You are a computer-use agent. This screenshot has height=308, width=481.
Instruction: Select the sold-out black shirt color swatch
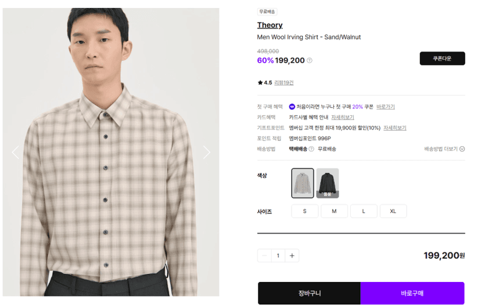328,183
